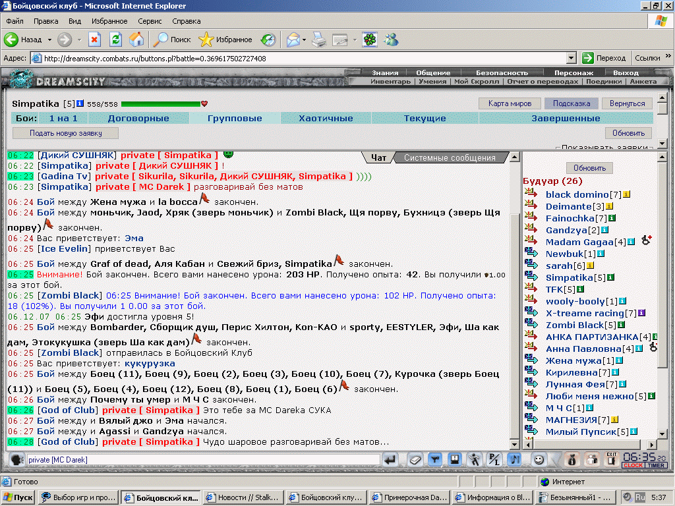675x506 pixels.
Task: Open address bar URL dropdown
Action: click(x=572, y=58)
